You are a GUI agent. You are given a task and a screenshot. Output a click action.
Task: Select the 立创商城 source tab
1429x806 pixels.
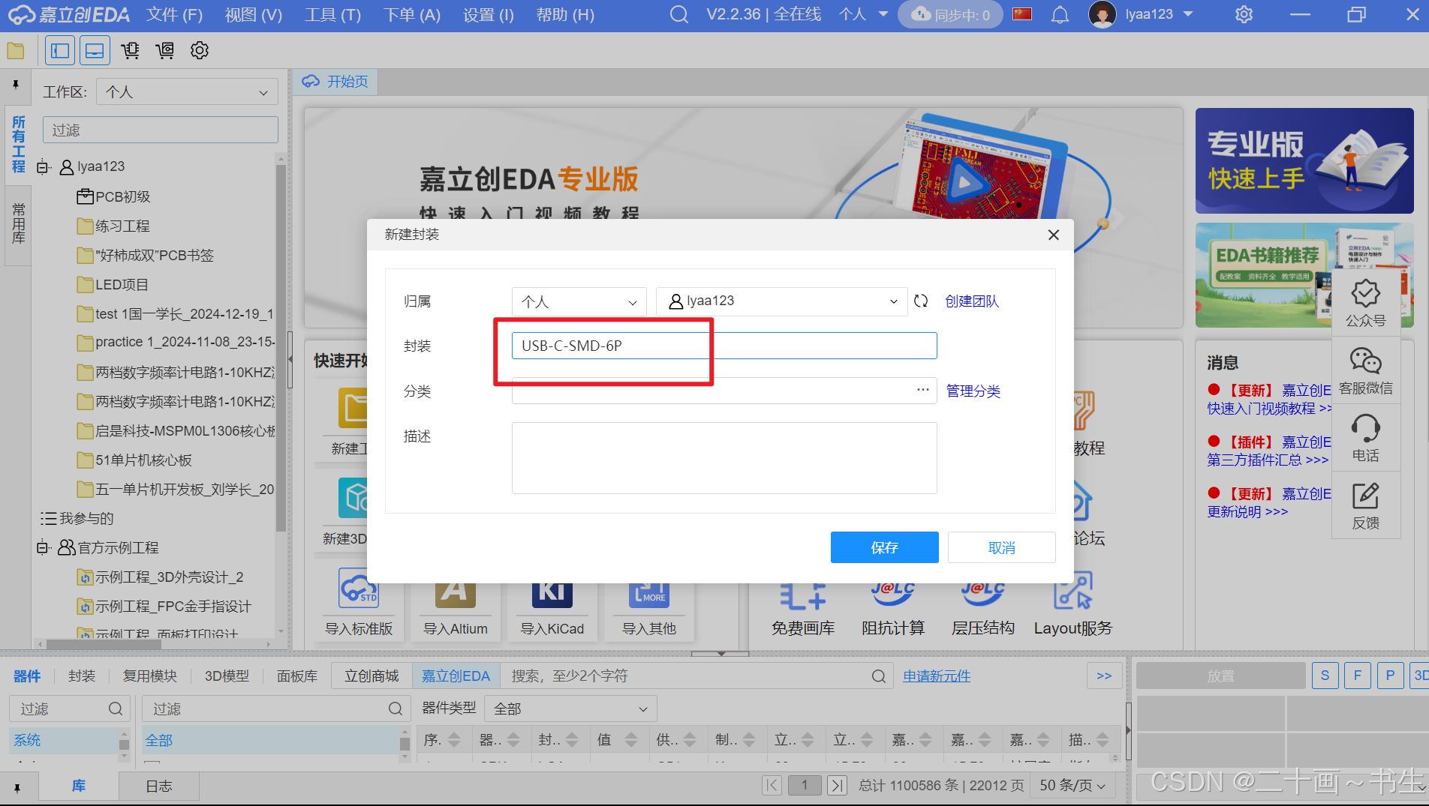[372, 676]
